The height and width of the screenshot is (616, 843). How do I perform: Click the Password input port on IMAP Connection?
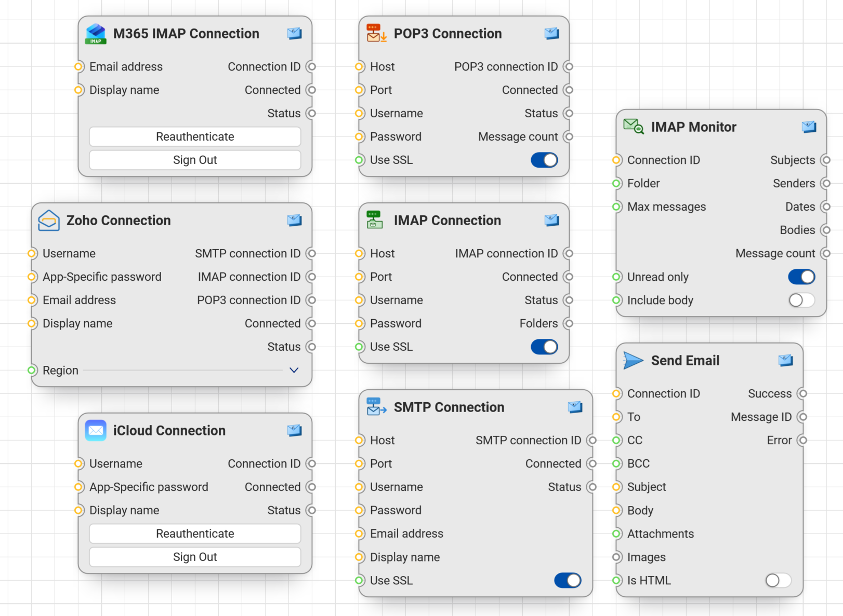coord(359,323)
